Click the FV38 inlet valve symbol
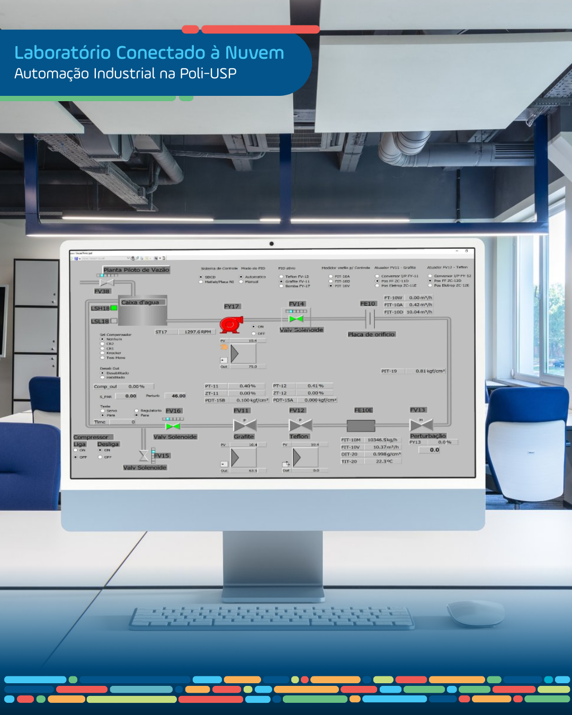 tap(106, 282)
